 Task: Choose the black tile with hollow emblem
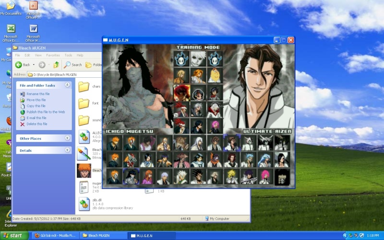282,177
